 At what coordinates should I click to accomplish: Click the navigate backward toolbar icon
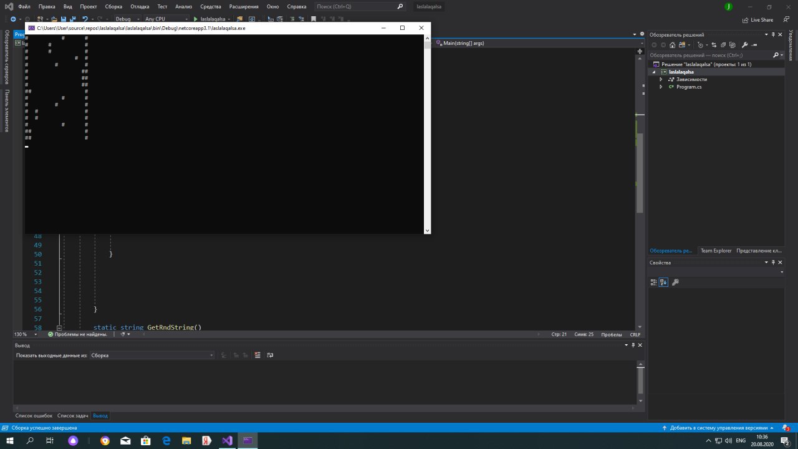tap(12, 19)
